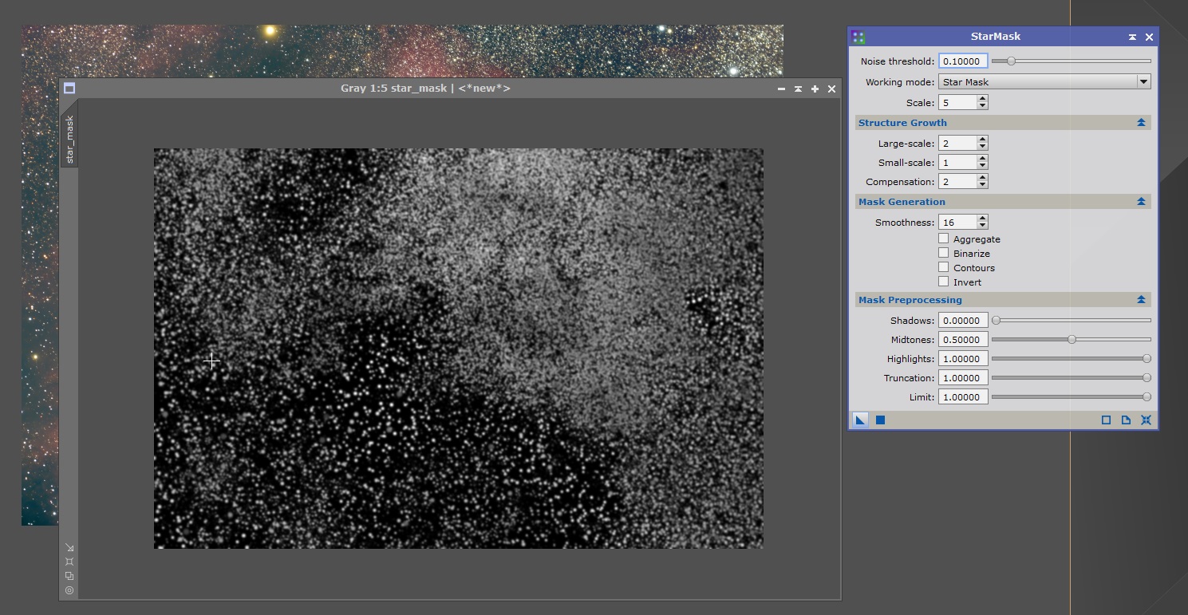Click the Mask Preprocessing section title
Viewport: 1188px width, 615px height.
(910, 300)
